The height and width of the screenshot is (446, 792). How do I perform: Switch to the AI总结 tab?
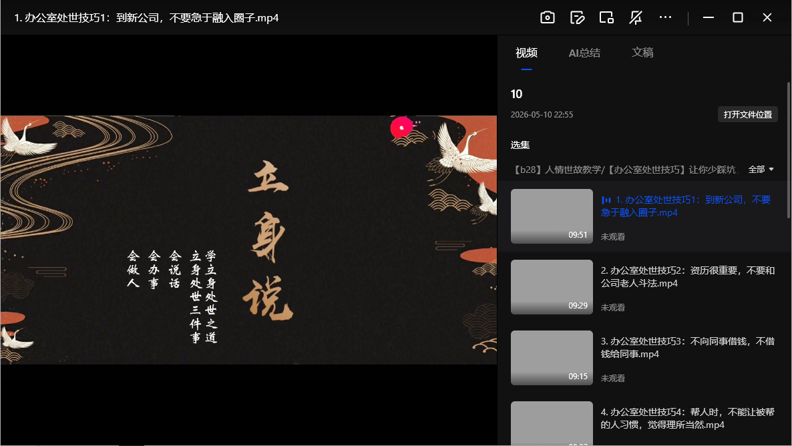(x=584, y=53)
